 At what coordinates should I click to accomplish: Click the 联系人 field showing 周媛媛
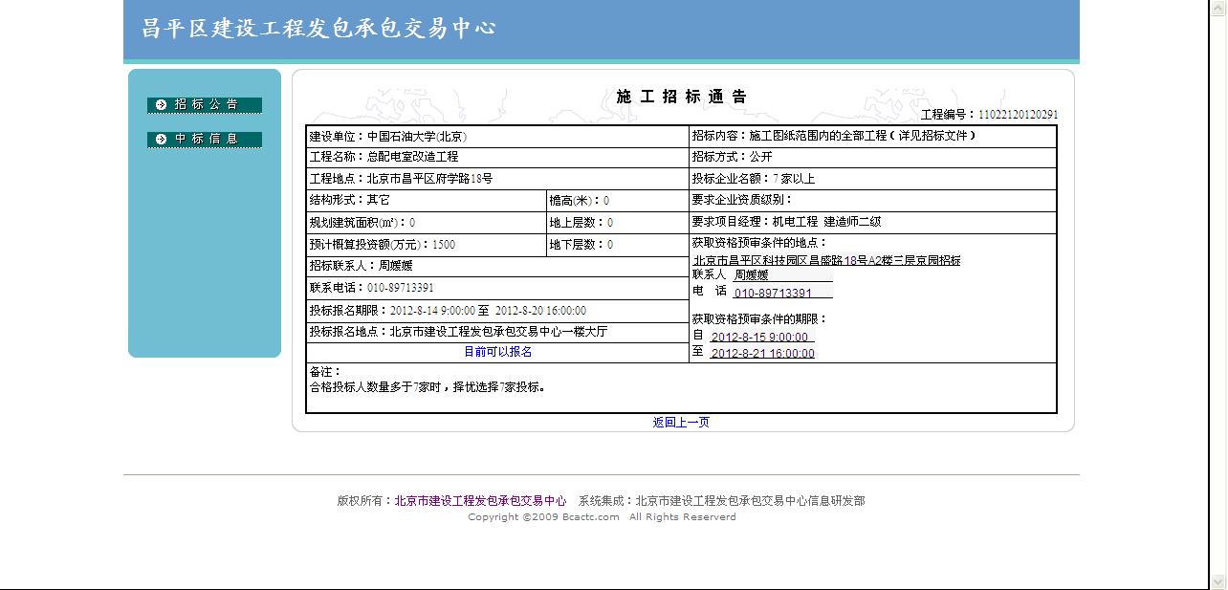[x=782, y=275]
